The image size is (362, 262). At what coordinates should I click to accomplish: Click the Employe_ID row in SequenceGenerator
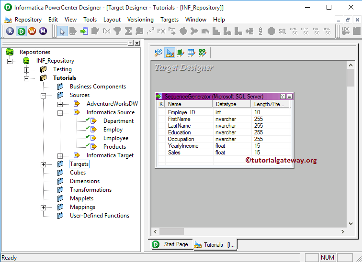tap(224, 112)
